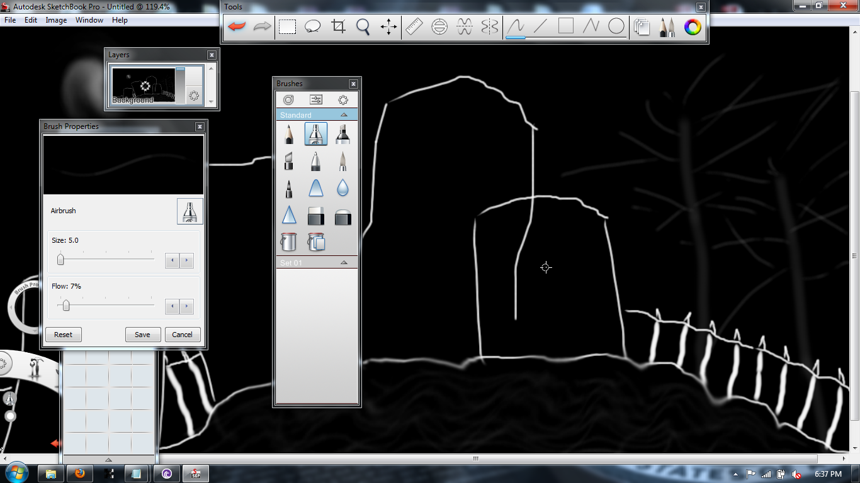Select the Sharpen triangle brush
The image size is (860, 483).
(x=288, y=216)
